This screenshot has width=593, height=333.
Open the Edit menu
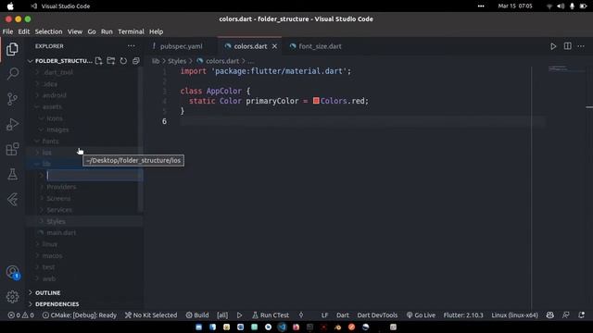click(x=23, y=31)
